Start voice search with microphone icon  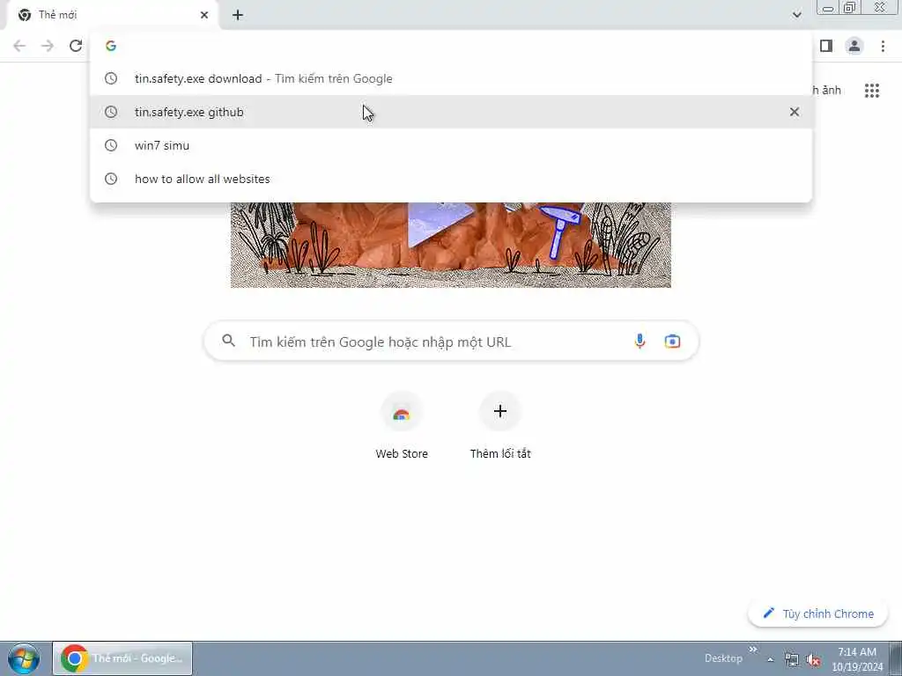(x=640, y=341)
